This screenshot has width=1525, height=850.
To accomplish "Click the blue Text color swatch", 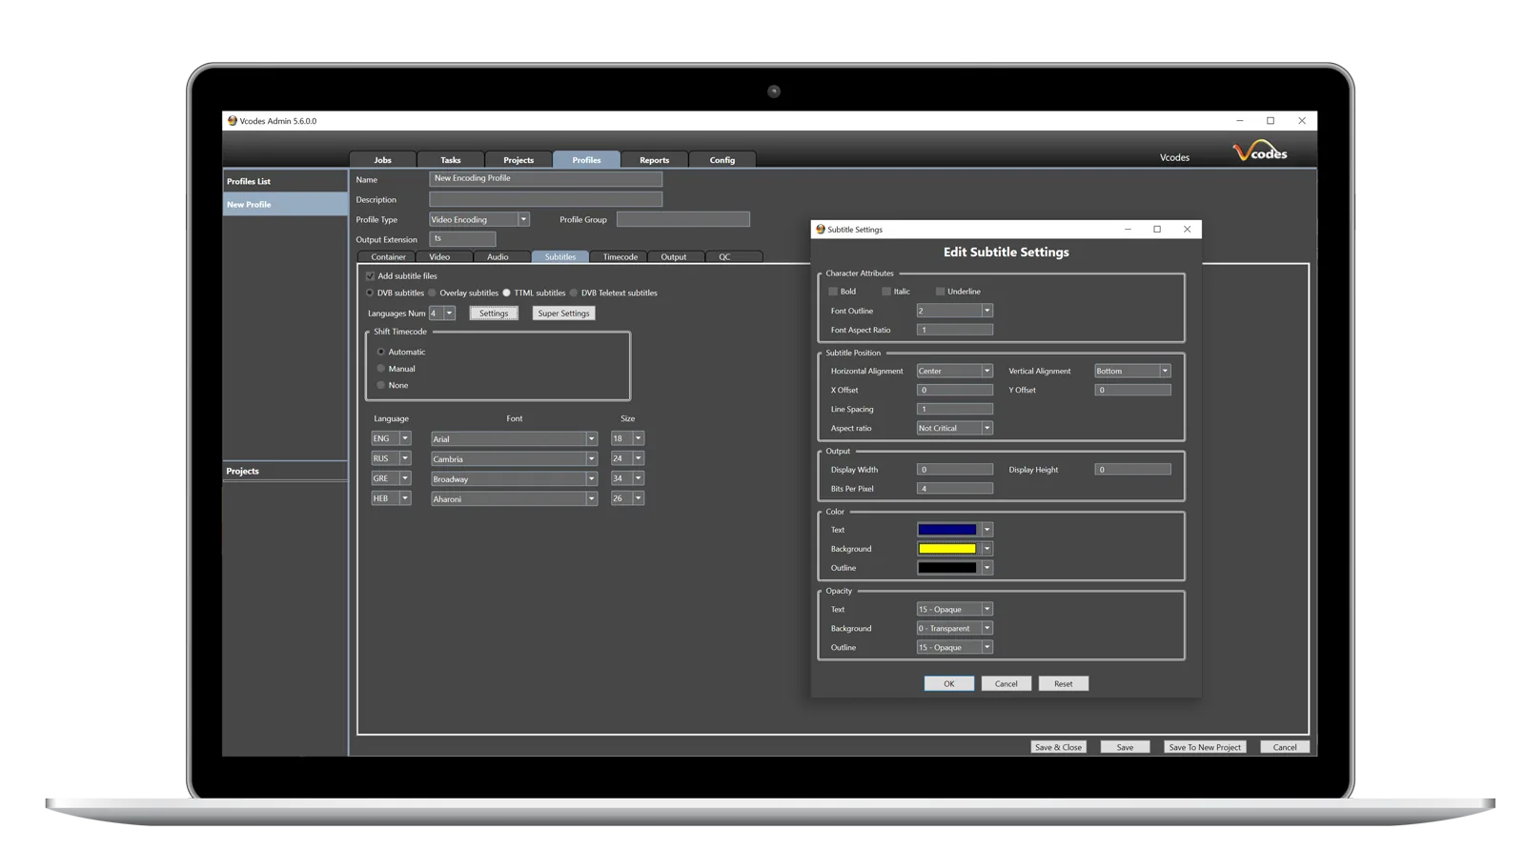I will (x=947, y=530).
